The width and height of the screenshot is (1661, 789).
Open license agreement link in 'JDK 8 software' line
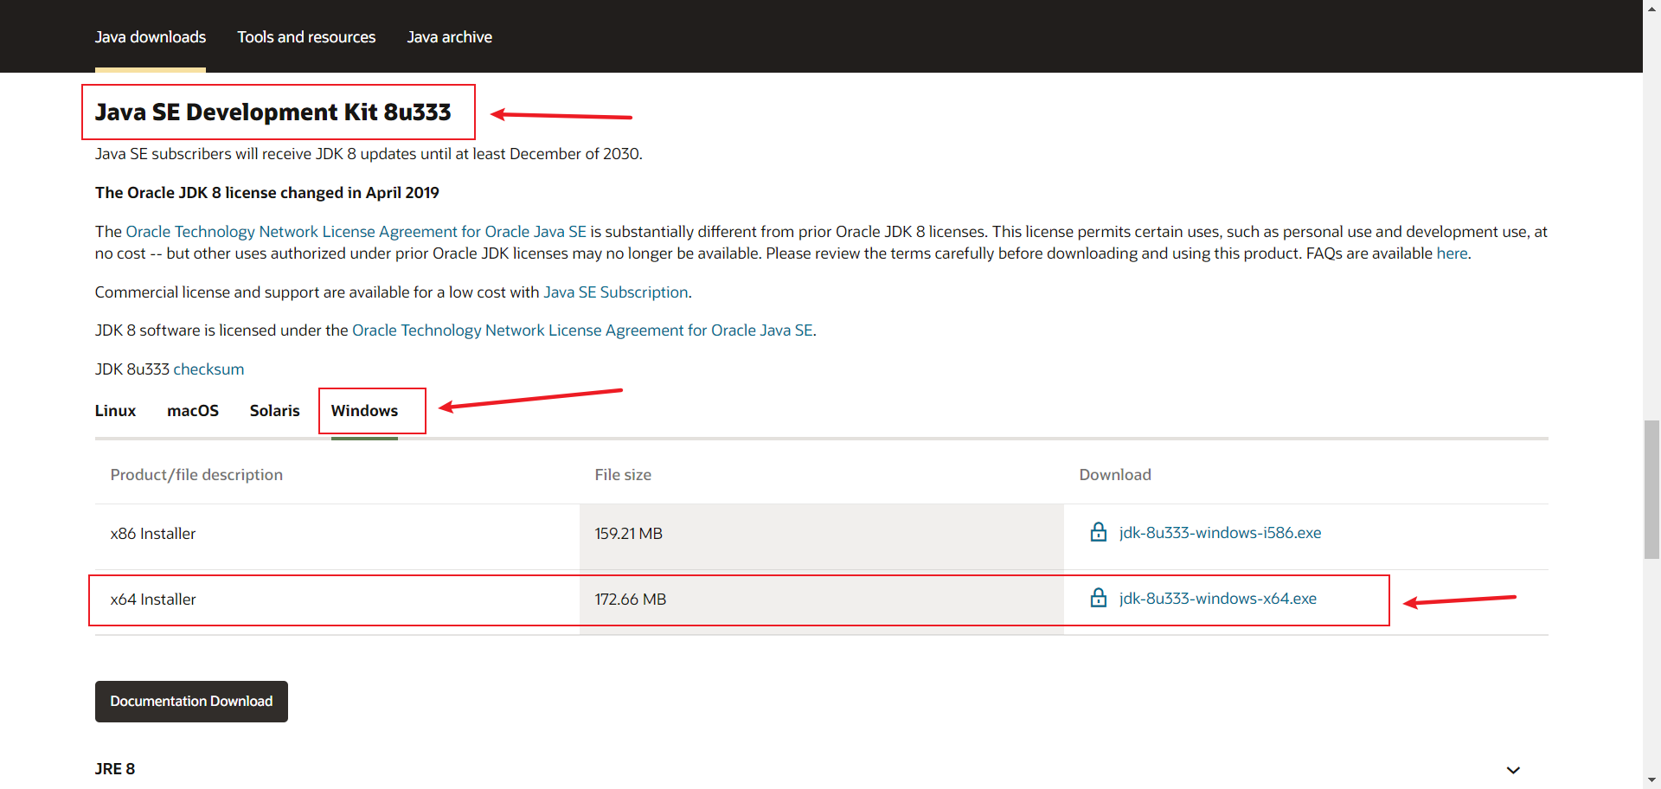[x=582, y=330]
